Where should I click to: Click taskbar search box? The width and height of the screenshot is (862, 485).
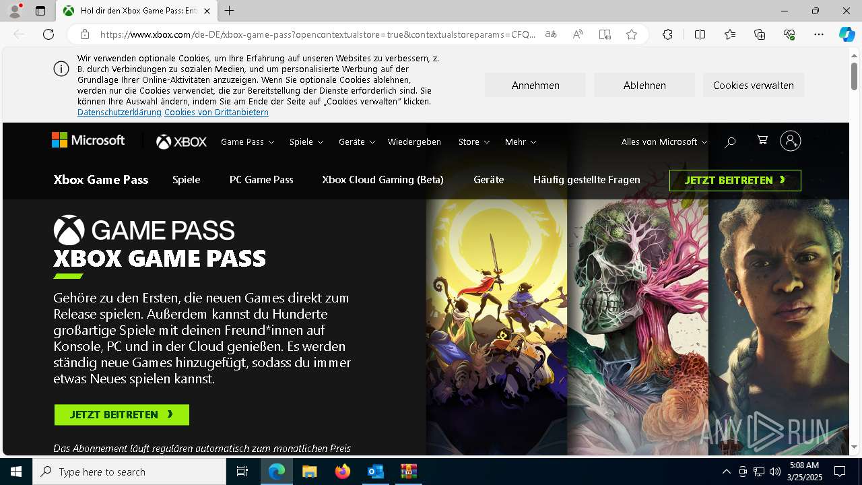pos(129,472)
